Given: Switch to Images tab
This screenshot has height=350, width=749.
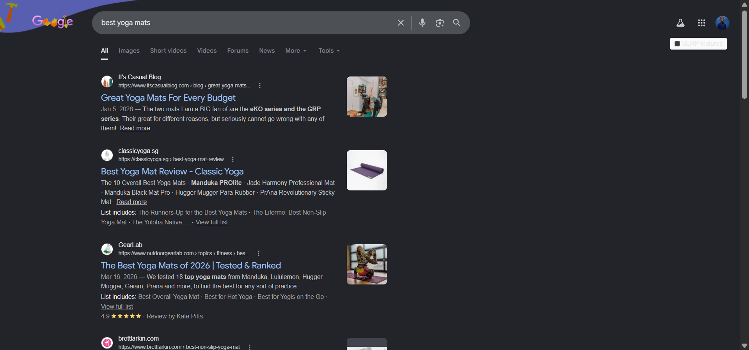Looking at the screenshot, I should [129, 51].
